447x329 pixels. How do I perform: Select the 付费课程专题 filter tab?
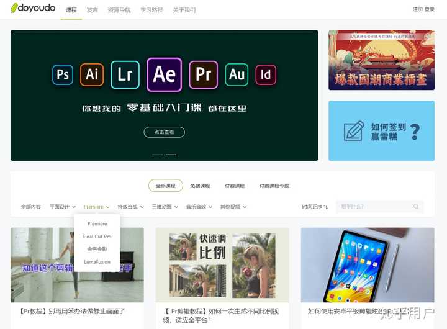point(274,186)
